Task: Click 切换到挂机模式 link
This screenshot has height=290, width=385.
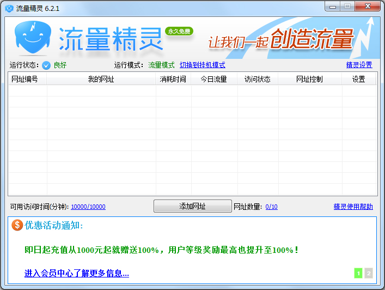Action: (202, 65)
